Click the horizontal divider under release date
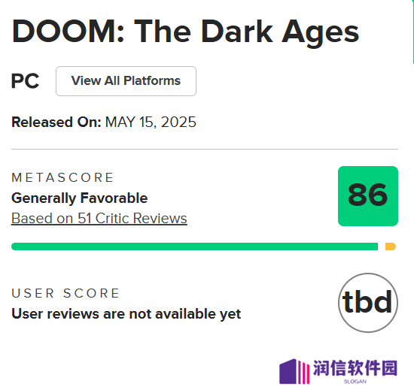Screen dimensions: 414x390 pyautogui.click(x=205, y=149)
